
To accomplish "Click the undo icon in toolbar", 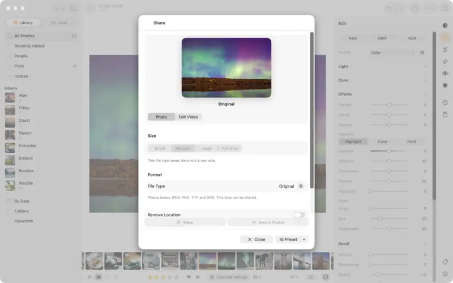I will coord(390,8).
